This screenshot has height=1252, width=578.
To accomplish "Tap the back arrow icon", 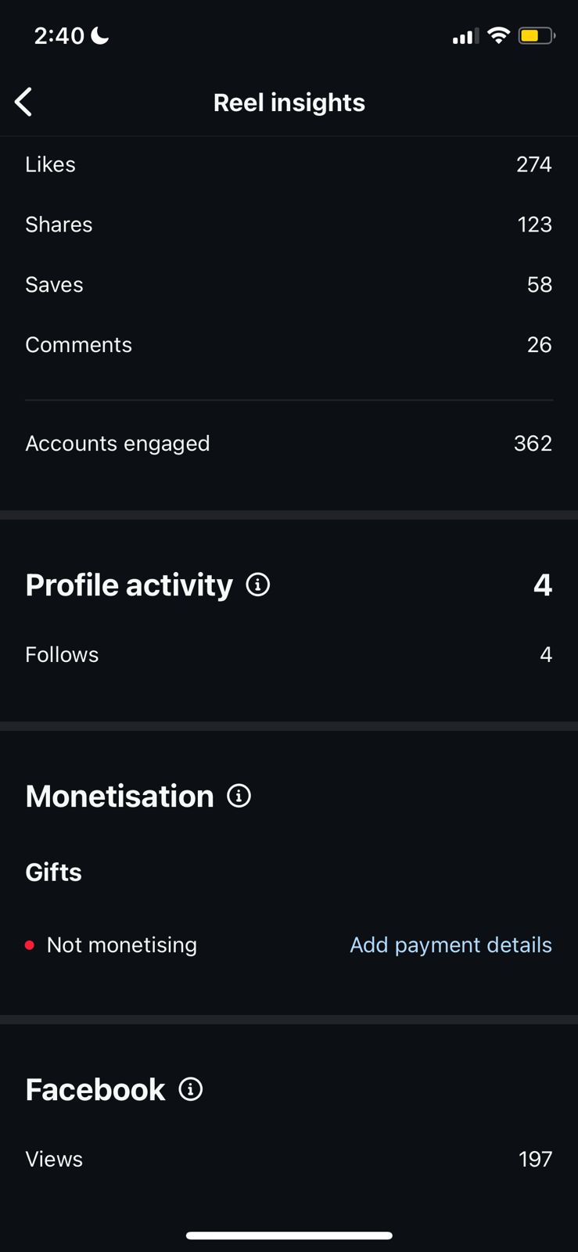I will [24, 102].
